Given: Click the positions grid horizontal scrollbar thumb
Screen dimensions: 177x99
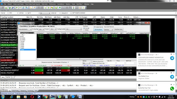Looking at the screenshot, I should 80,59.
